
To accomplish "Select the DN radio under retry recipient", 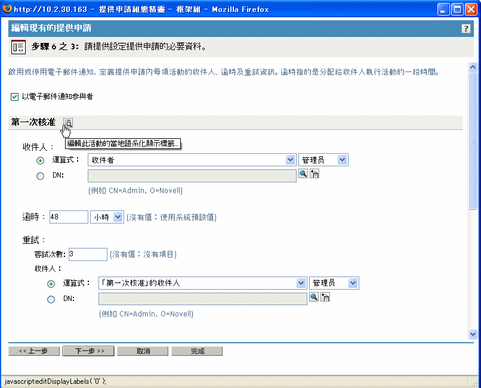I will pos(51,299).
